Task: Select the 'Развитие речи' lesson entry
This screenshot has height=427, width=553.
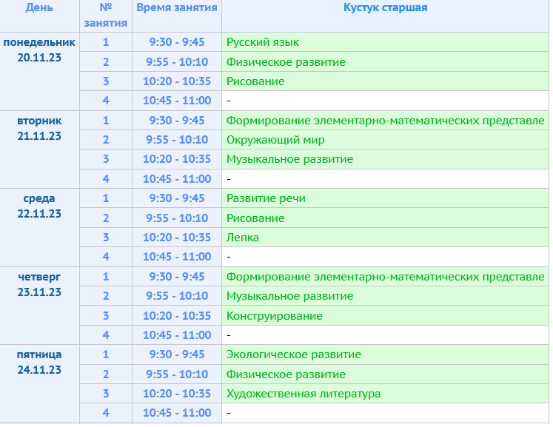Action: (266, 198)
